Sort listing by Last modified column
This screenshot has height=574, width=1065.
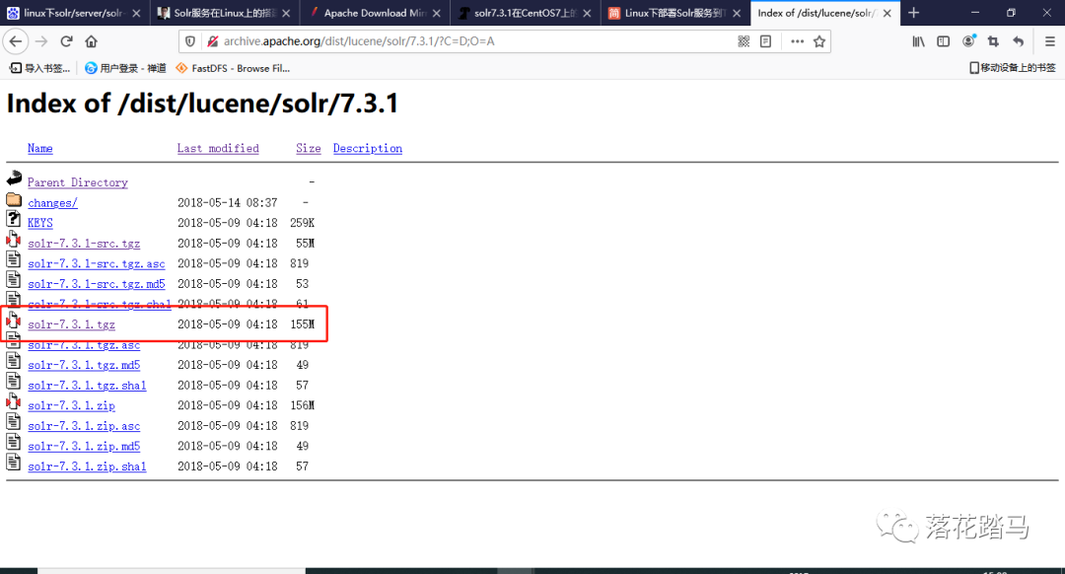pos(218,148)
